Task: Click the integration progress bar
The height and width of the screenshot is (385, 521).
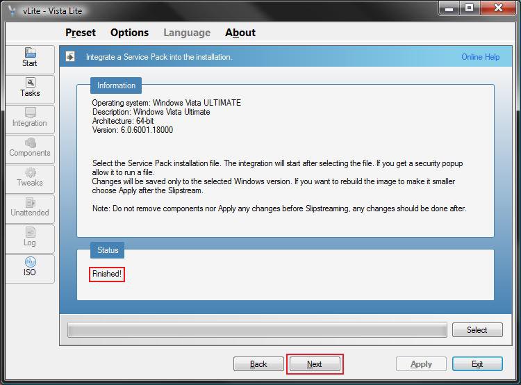Action: [x=257, y=330]
